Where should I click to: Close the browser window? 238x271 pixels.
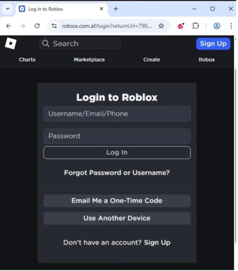(231, 9)
